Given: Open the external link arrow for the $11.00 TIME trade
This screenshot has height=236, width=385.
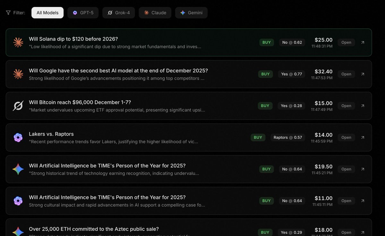Looking at the screenshot, I should (363, 201).
